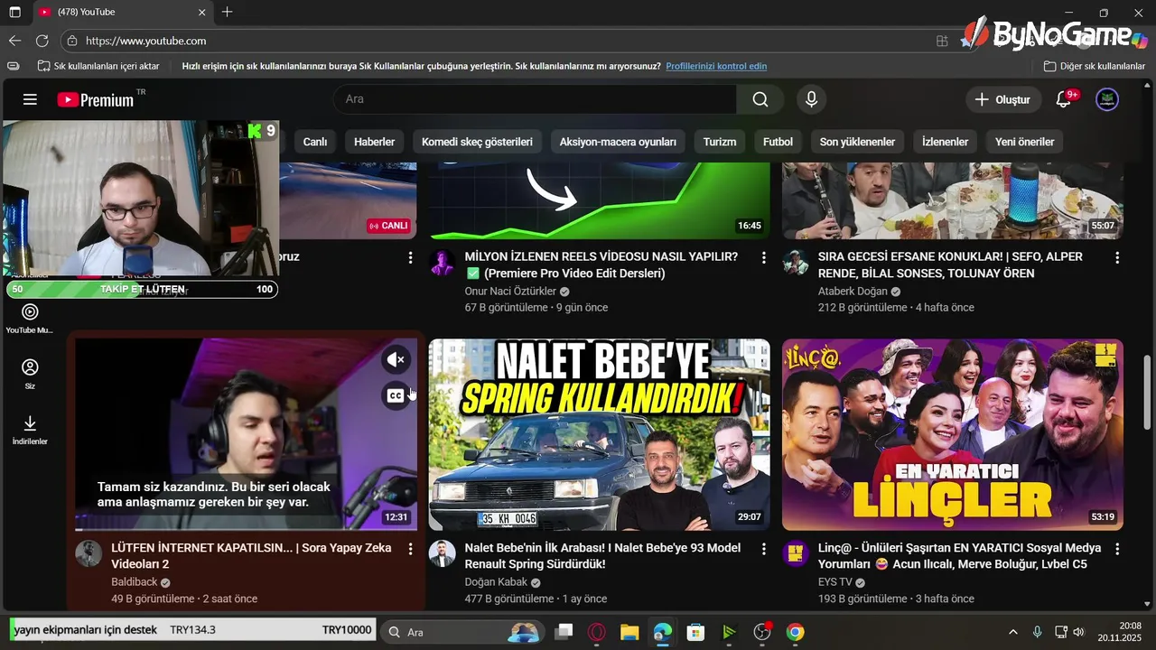Open Opera browser from taskbar

tap(596, 632)
